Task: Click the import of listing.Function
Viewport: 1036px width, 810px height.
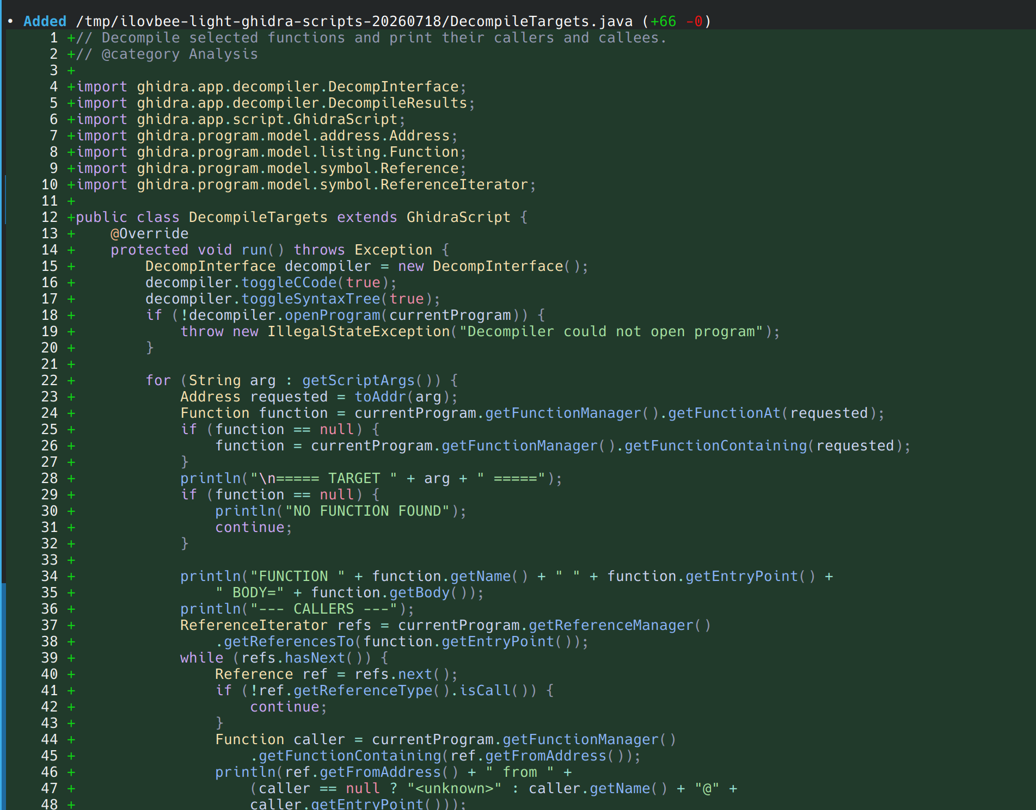Action: coord(271,152)
